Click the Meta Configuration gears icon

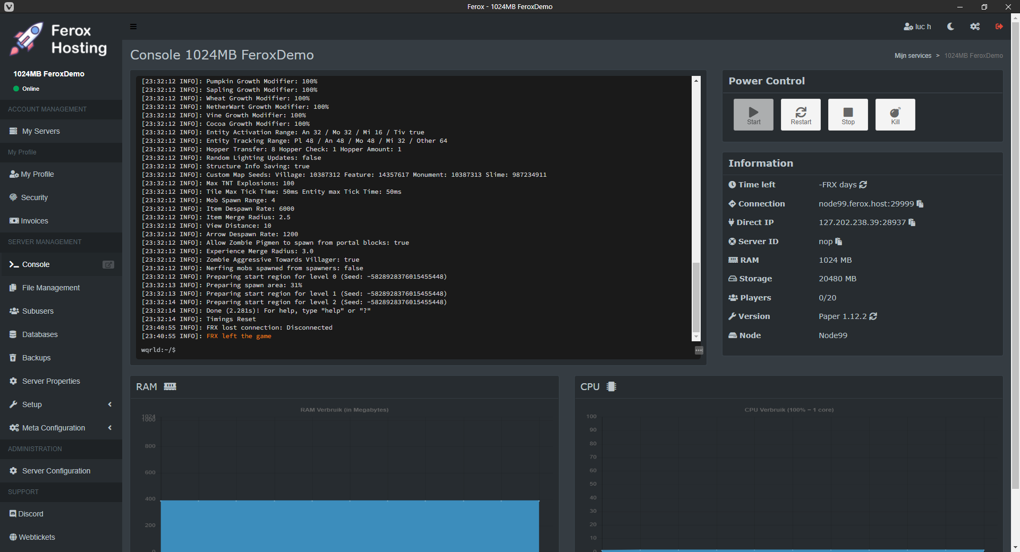pyautogui.click(x=14, y=428)
